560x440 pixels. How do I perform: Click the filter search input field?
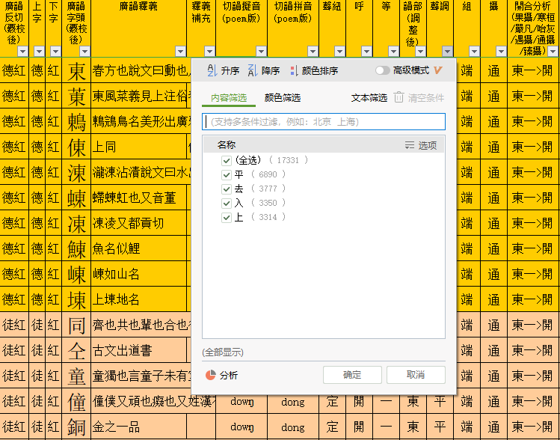324,122
